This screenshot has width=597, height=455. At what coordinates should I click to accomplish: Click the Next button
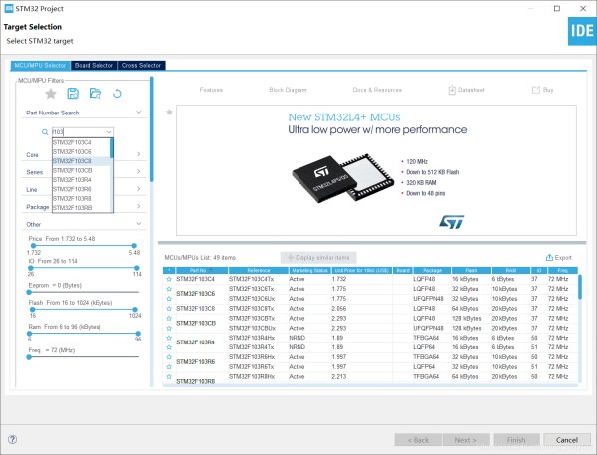466,440
